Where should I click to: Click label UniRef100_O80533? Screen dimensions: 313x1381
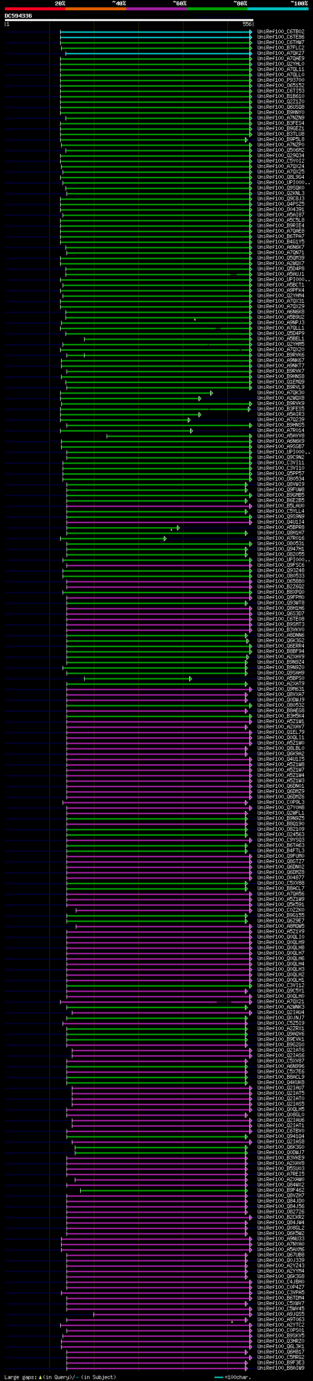281,576
